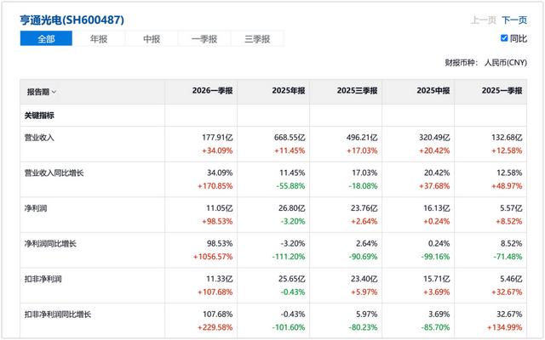Click the 15.71亿 adjusted profit value
Viewport: 545px width, 340px height.
pyautogui.click(x=436, y=280)
